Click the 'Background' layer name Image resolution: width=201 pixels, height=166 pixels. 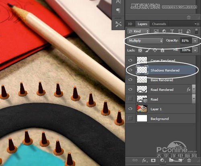tap(160, 119)
